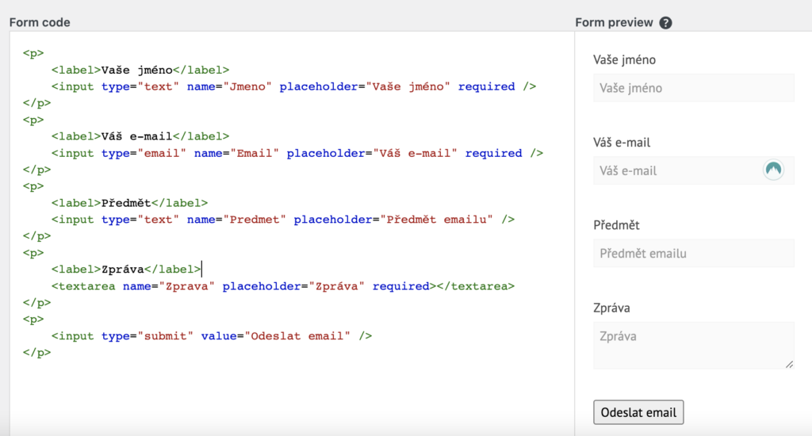This screenshot has width=812, height=436.
Task: Click the Vaše jméno input field
Action: (693, 88)
